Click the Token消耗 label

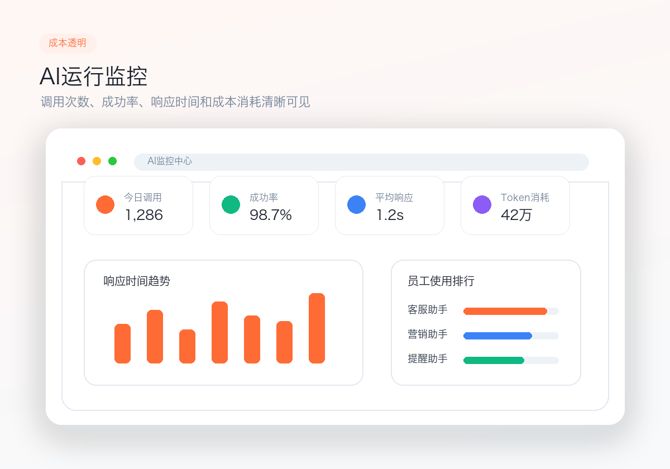tap(525, 198)
